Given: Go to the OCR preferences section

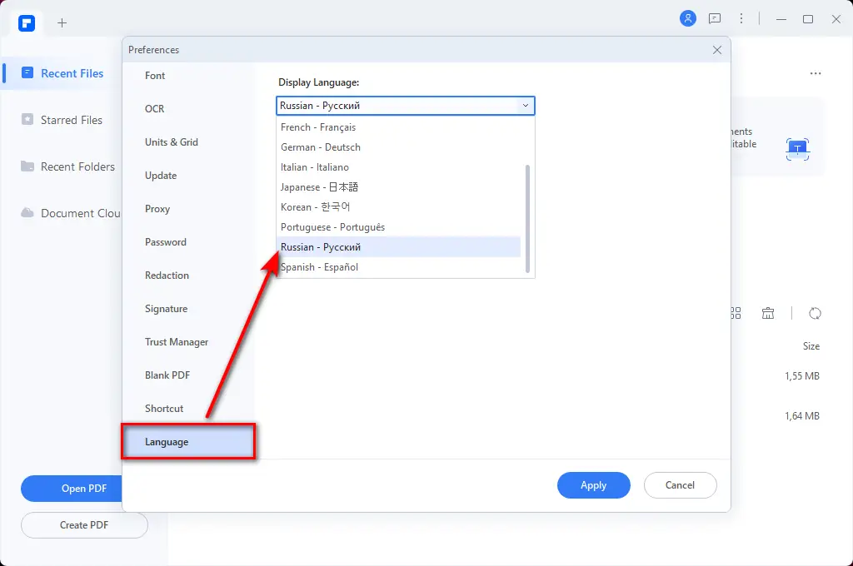Looking at the screenshot, I should [155, 109].
